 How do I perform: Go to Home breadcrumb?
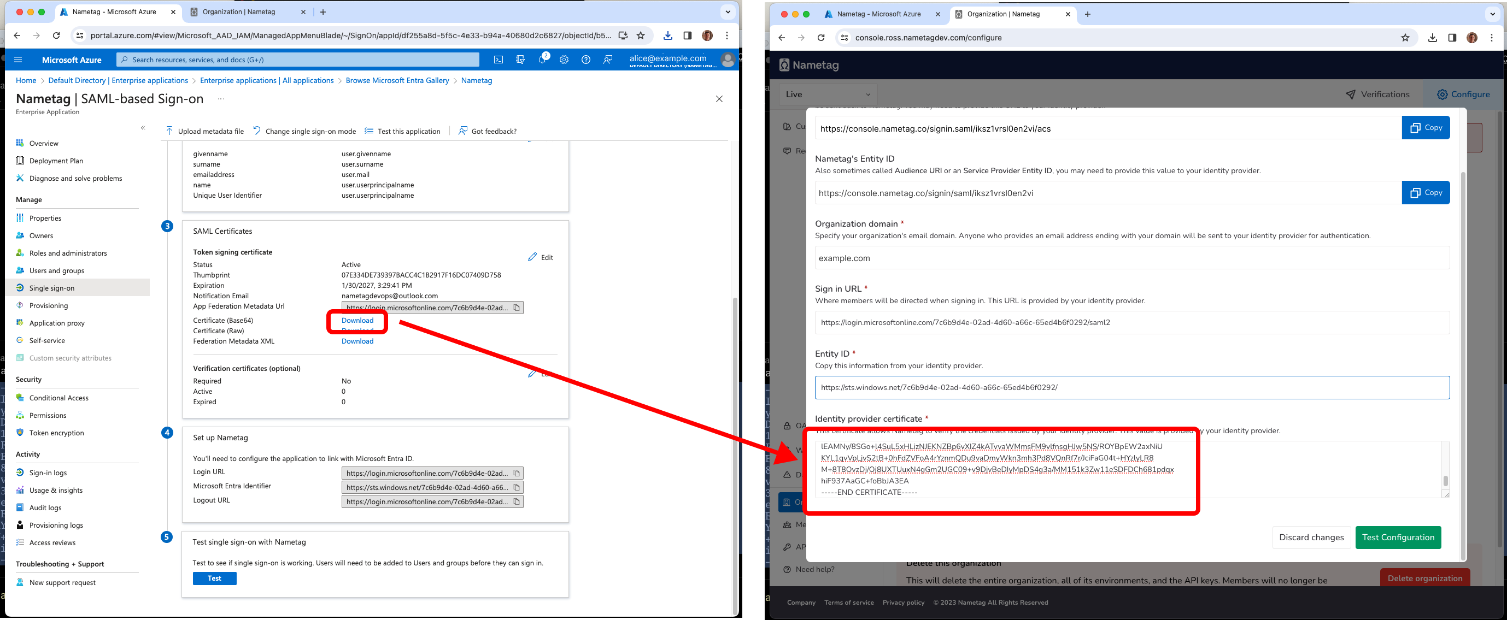(x=26, y=81)
